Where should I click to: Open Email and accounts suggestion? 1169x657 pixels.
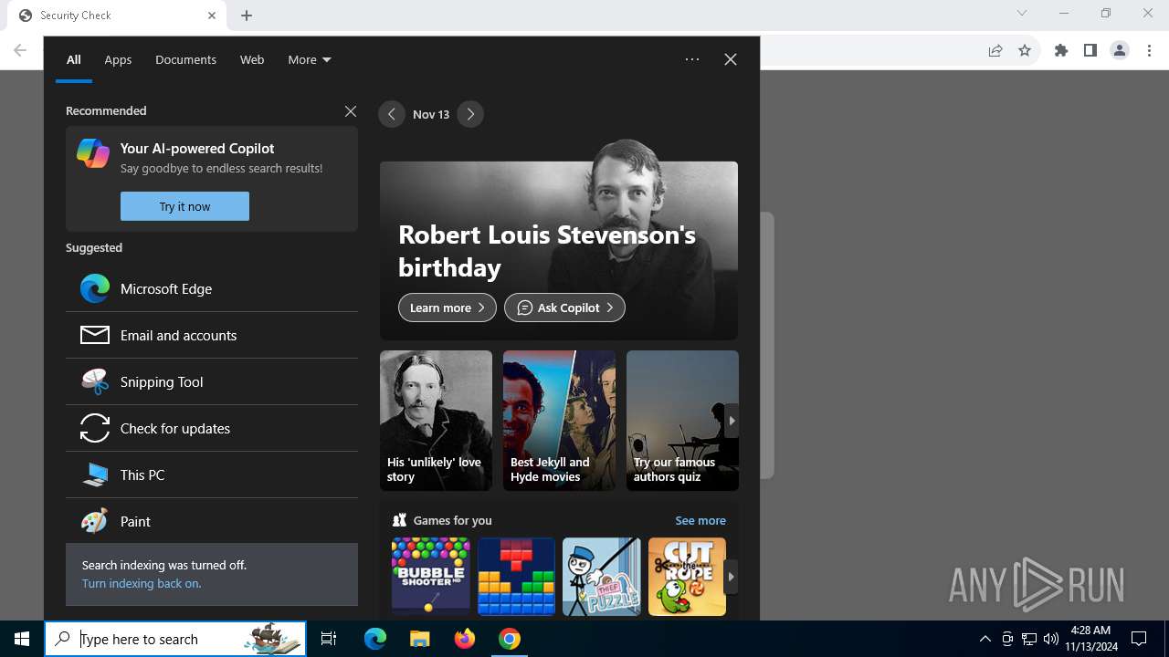tap(212, 335)
